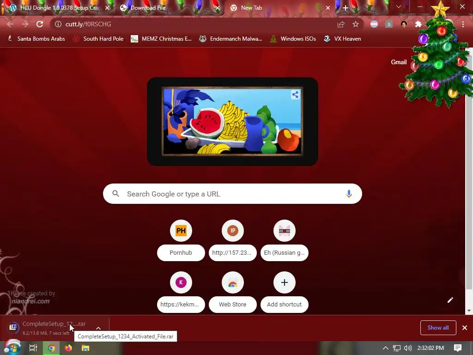Click the Google Doodle painting

coord(232,122)
